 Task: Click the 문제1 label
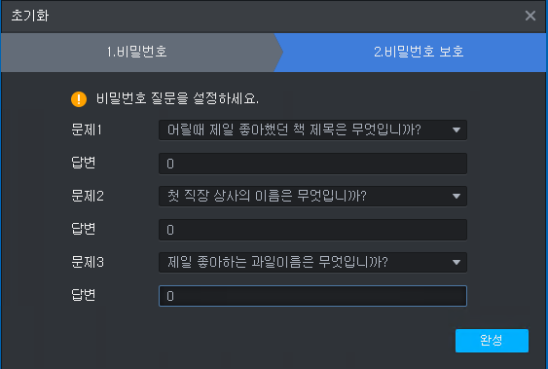[x=87, y=130]
